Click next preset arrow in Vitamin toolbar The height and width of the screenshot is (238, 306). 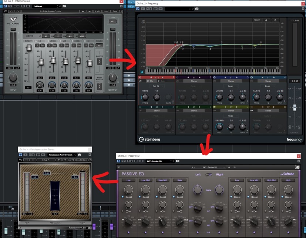point(90,11)
